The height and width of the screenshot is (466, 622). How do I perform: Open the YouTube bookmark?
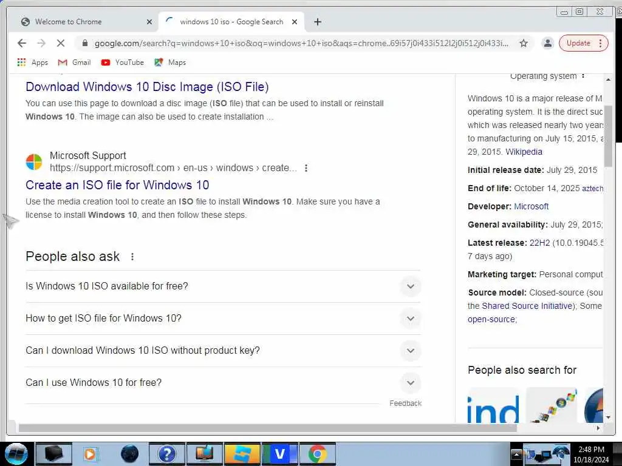123,62
